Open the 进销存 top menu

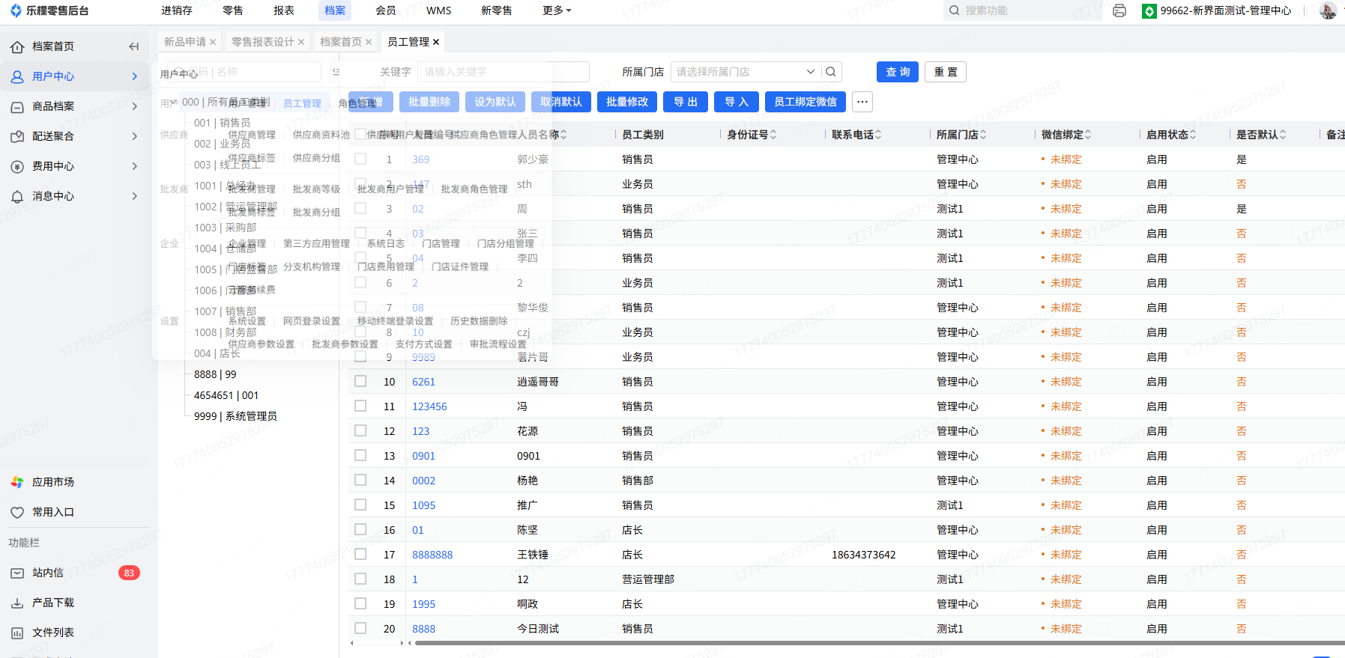pyautogui.click(x=177, y=10)
